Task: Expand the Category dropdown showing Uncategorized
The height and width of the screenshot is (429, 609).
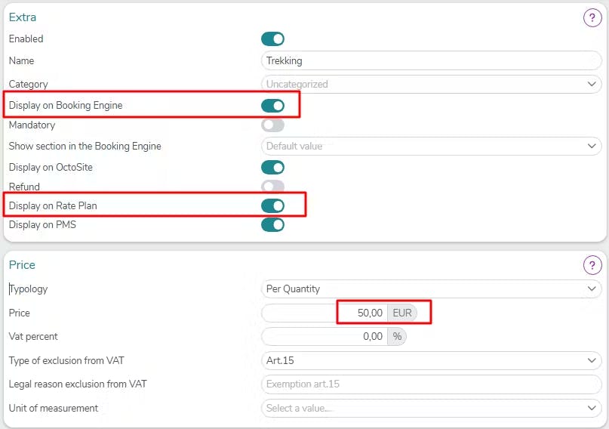Action: tap(431, 84)
